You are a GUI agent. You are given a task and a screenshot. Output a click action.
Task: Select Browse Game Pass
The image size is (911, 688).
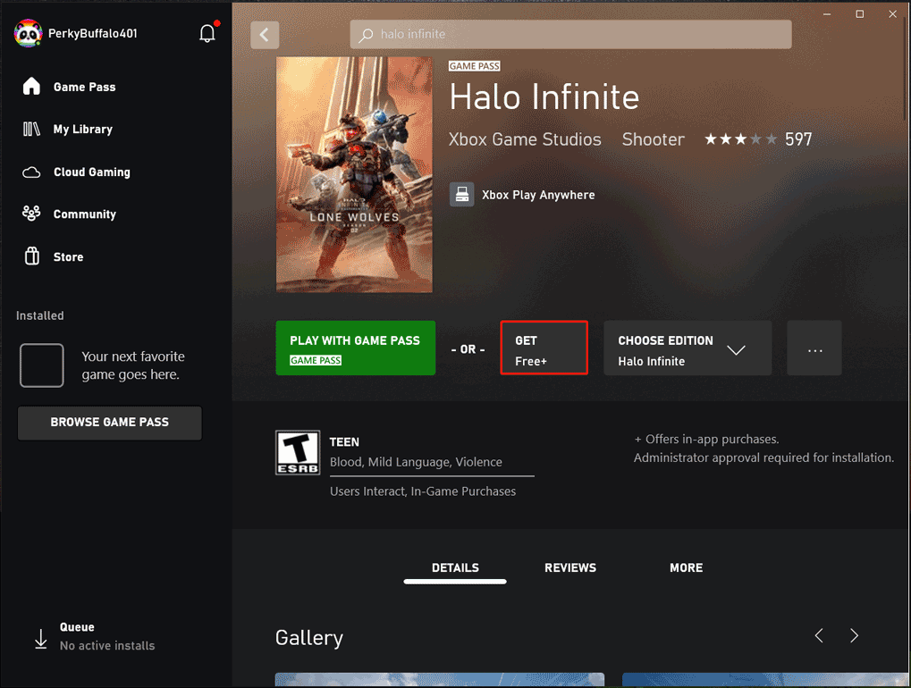tap(109, 423)
